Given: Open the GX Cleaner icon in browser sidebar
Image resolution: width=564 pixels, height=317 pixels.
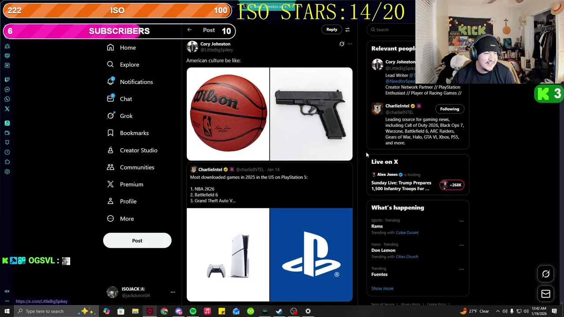Looking at the screenshot, I should click(7, 291).
